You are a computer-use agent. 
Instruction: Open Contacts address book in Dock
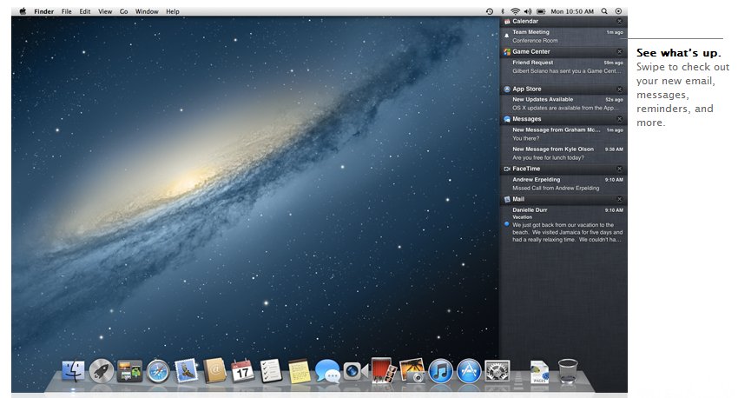[x=214, y=371]
